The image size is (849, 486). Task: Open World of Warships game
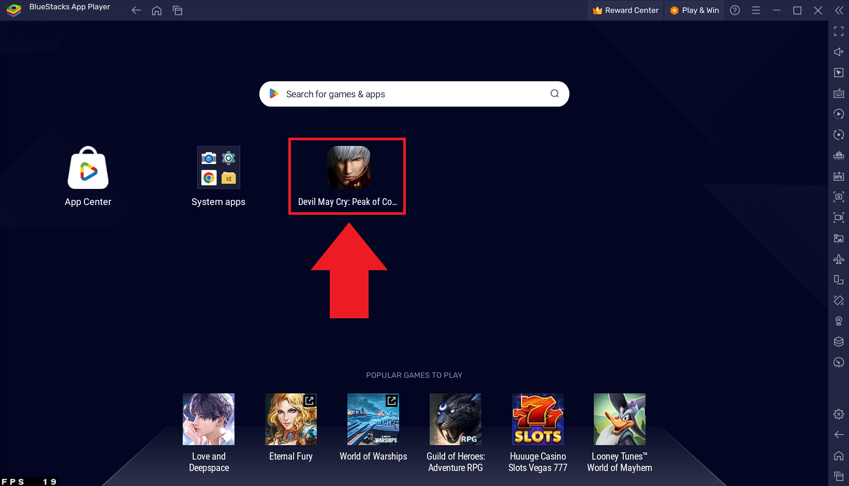(373, 428)
